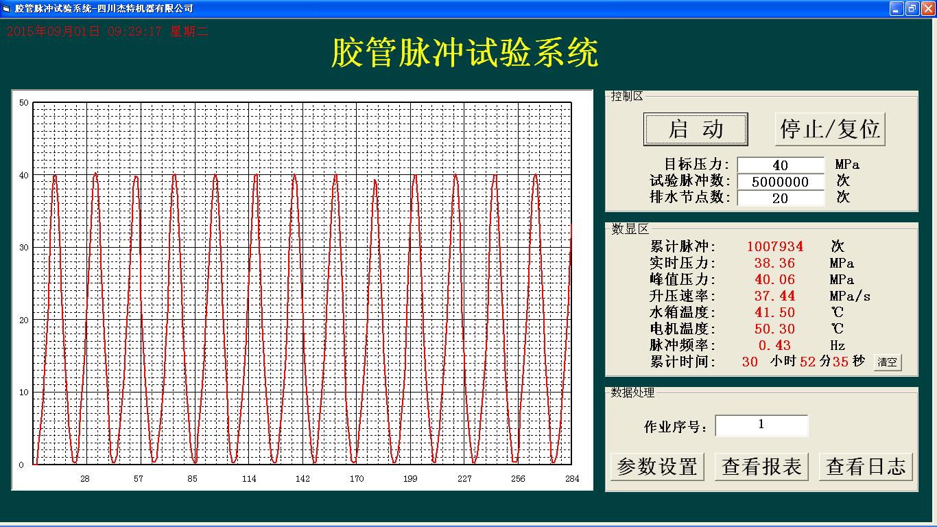Click the y-axis label 50 on chart
Viewport: 937px width, 527px height.
point(23,103)
